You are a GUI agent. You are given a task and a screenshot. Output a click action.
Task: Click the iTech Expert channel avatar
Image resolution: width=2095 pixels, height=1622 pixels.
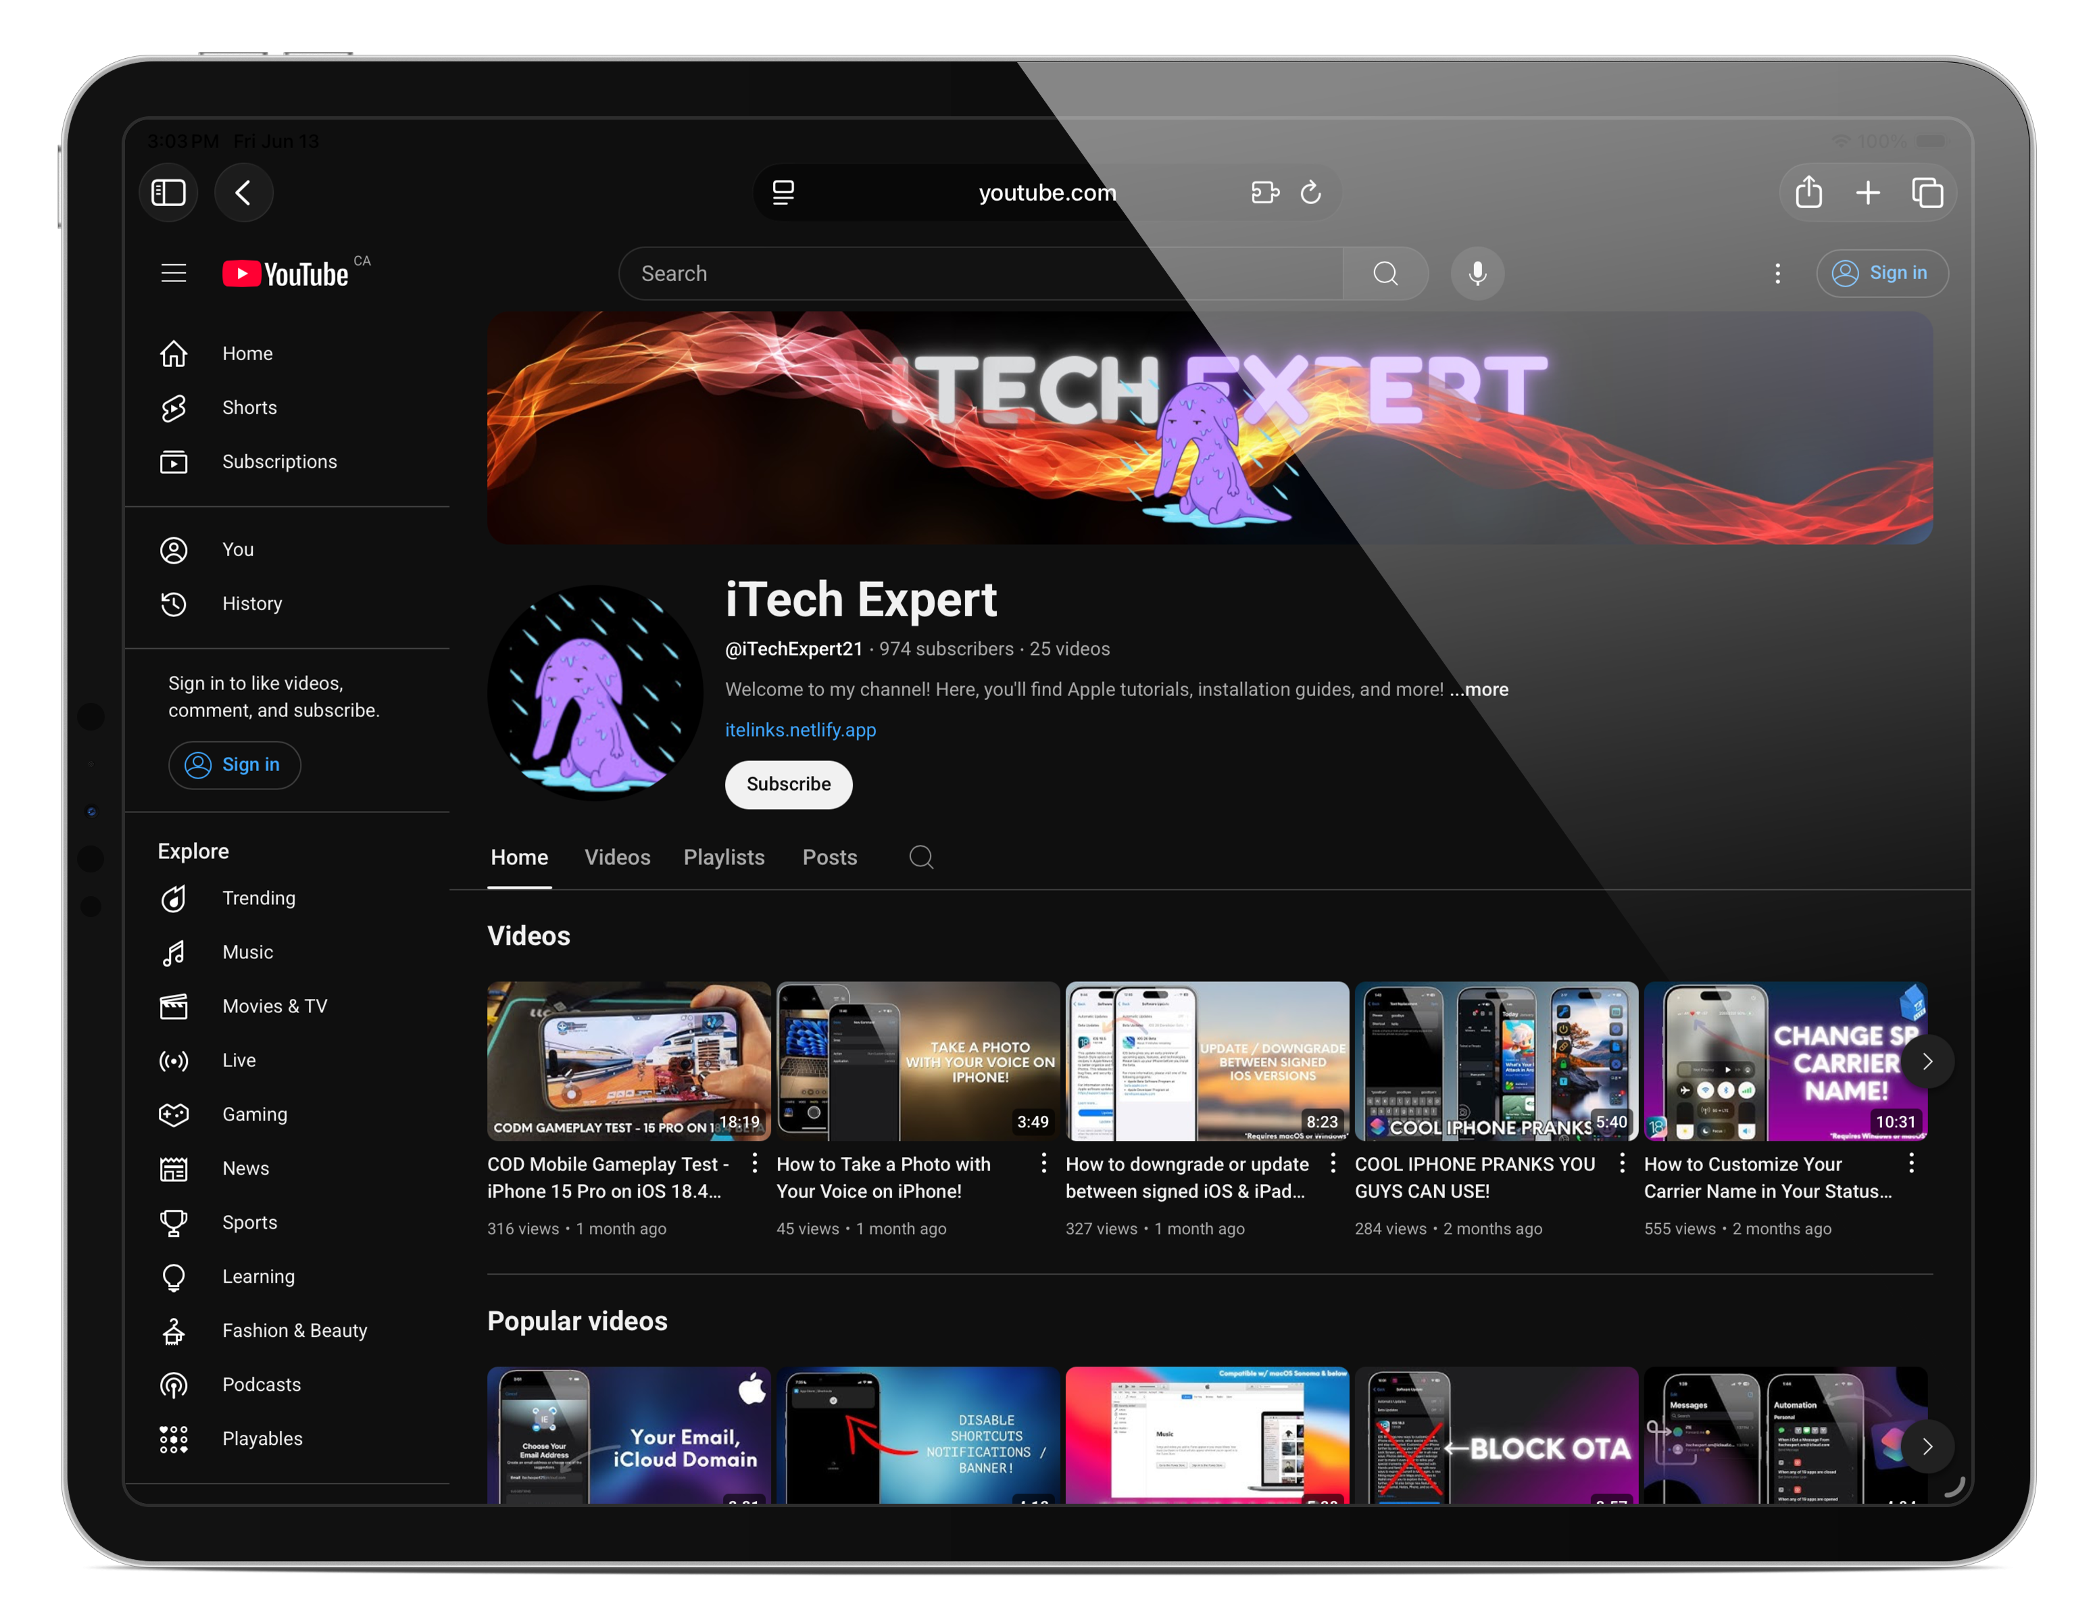click(x=595, y=693)
